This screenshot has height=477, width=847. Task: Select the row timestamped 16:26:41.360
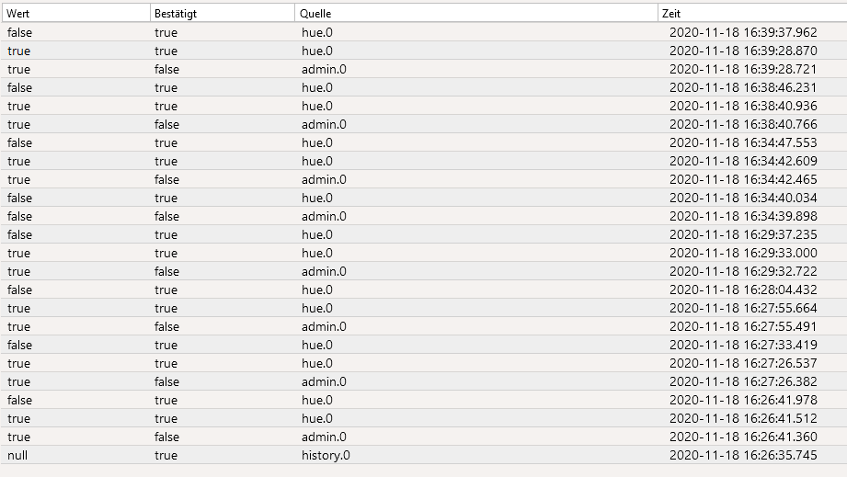pos(423,437)
